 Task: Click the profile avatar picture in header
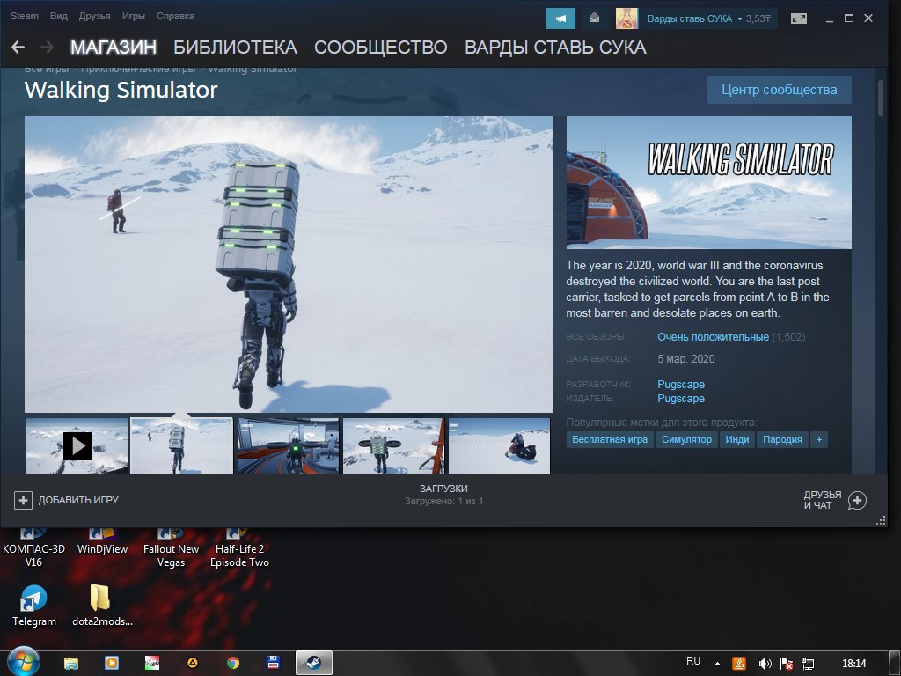(626, 18)
